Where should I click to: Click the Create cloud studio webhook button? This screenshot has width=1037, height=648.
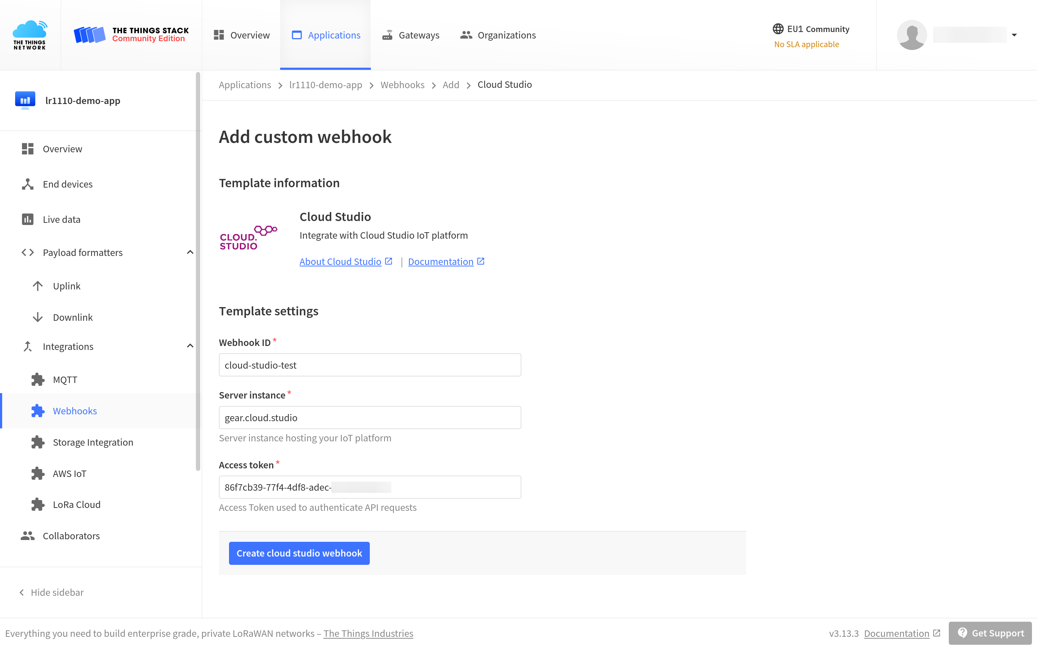point(299,553)
